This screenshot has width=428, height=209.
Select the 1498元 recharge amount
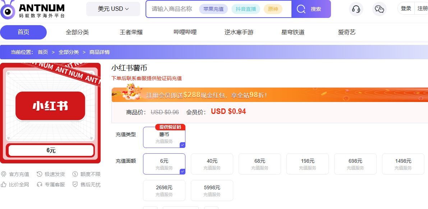coord(403,164)
